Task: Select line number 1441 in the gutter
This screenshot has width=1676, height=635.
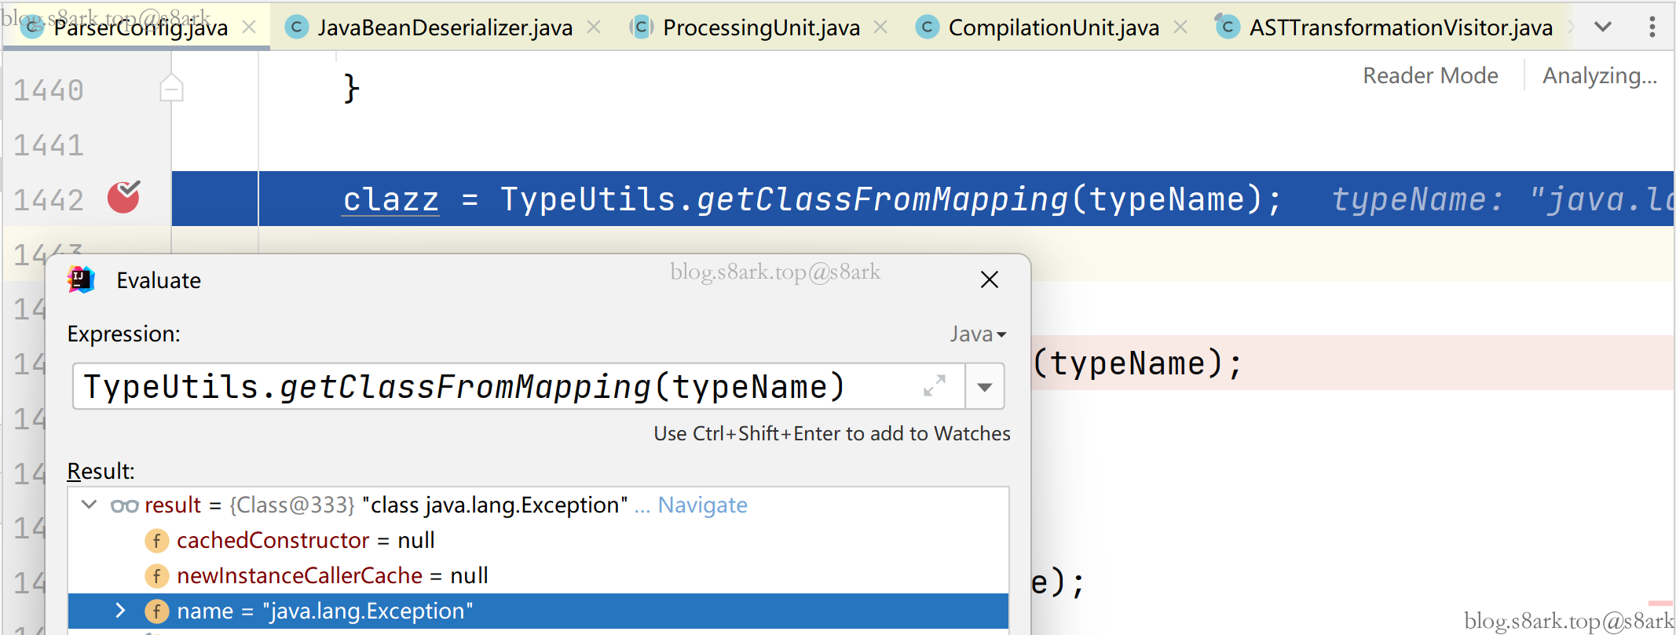Action: [49, 145]
